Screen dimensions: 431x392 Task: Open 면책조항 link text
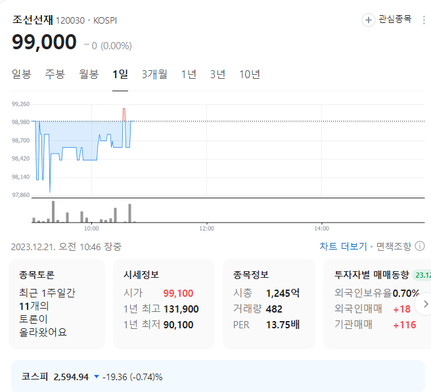click(394, 246)
